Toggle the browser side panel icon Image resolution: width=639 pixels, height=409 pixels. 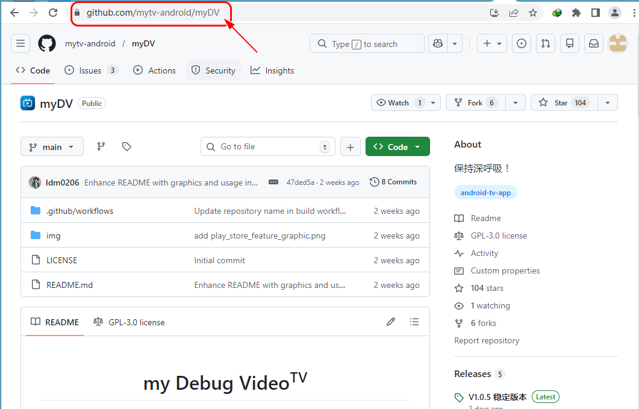(596, 13)
